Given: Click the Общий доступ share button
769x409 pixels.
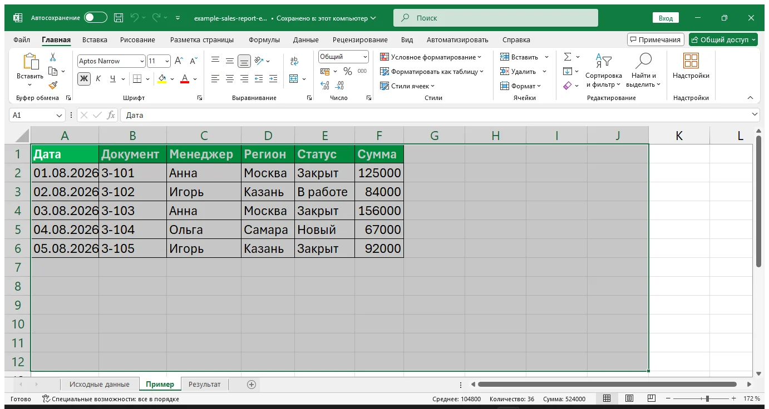Looking at the screenshot, I should click(x=723, y=39).
